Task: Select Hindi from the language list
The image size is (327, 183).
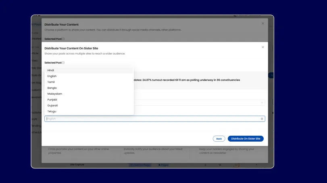Action: (x=89, y=70)
